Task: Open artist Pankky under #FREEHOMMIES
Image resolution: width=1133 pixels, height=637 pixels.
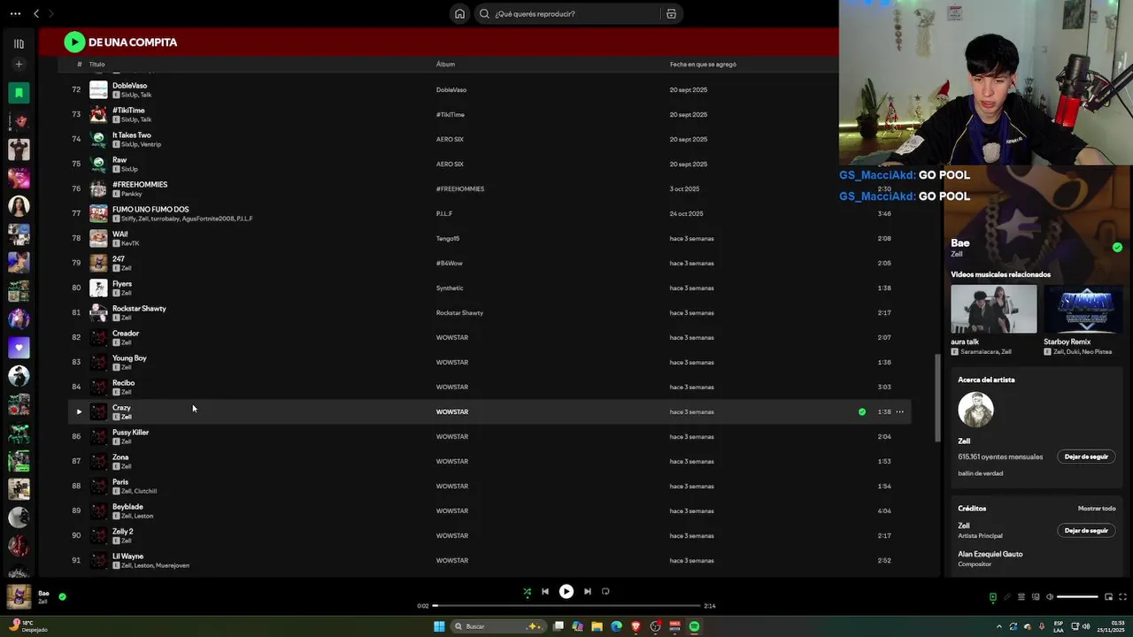Action: click(x=131, y=194)
